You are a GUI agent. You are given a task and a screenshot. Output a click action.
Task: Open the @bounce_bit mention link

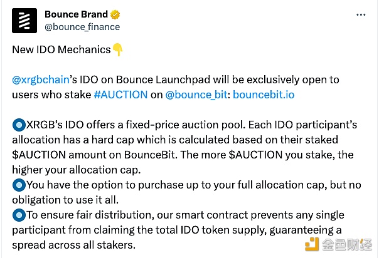pos(196,95)
